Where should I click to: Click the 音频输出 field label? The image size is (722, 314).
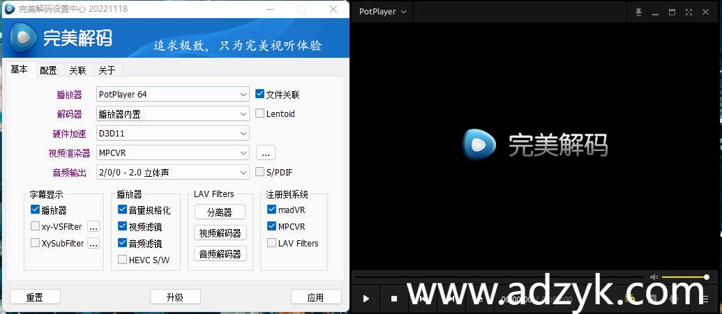(x=70, y=173)
